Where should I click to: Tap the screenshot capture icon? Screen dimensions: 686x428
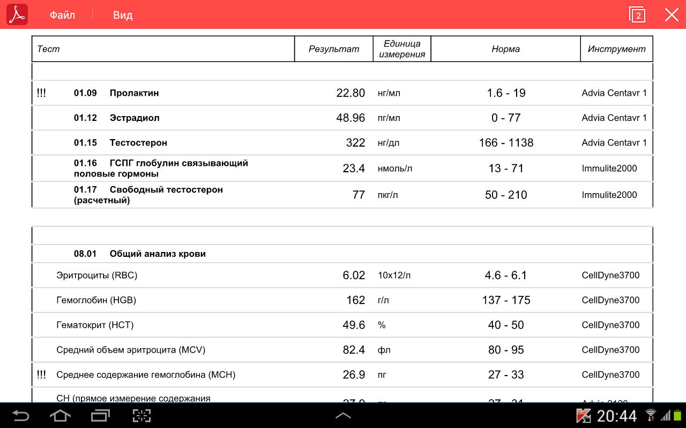point(141,416)
